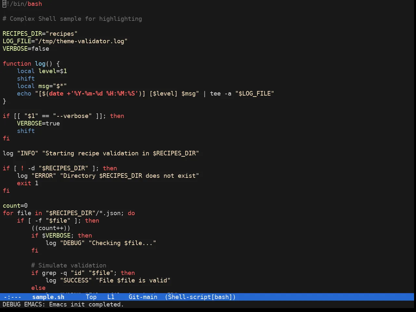This screenshot has width=416, height=312.
Task: Click the 'tee -a' command
Action: [x=221, y=94]
